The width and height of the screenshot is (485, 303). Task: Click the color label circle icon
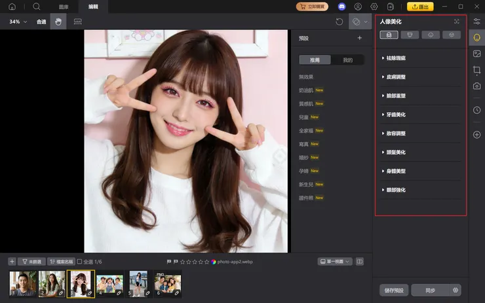214,262
